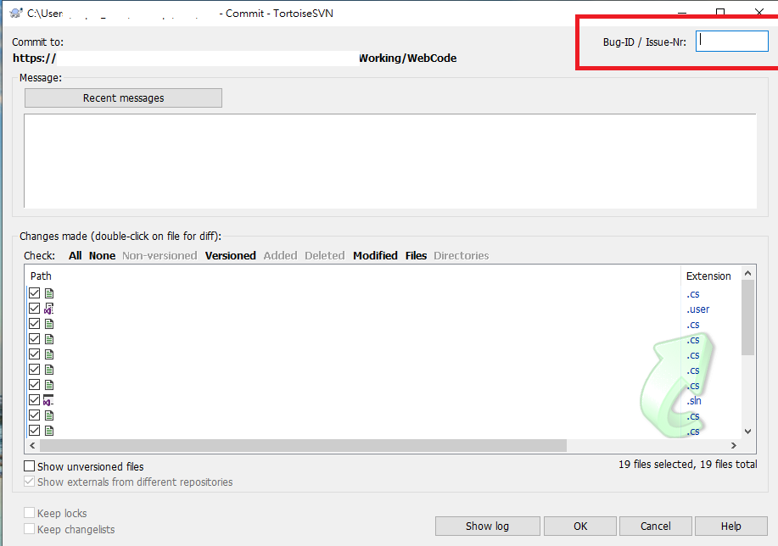Image resolution: width=778 pixels, height=546 pixels.
Task: Sort the list by the Extension column header
Action: click(x=710, y=276)
